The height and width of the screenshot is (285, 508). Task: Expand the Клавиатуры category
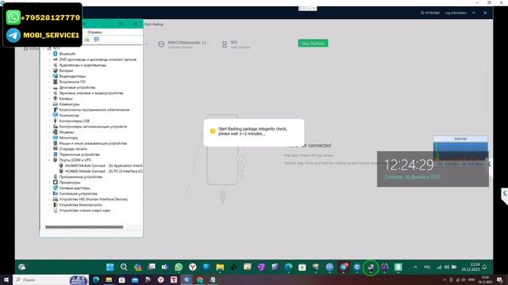coord(50,104)
